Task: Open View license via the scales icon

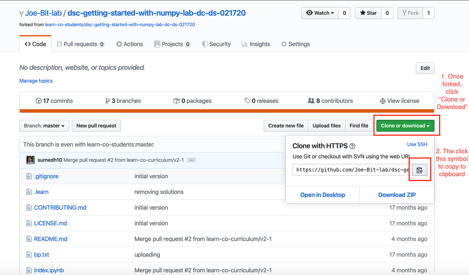Action: pos(383,100)
